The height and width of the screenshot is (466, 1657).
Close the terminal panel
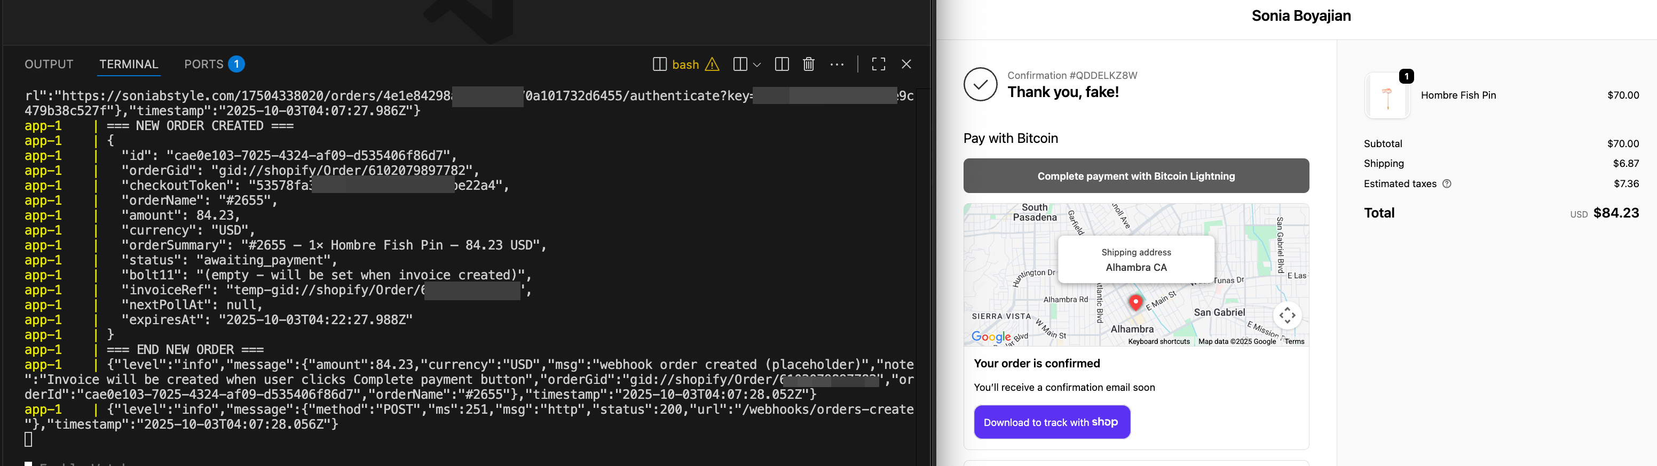pos(906,65)
